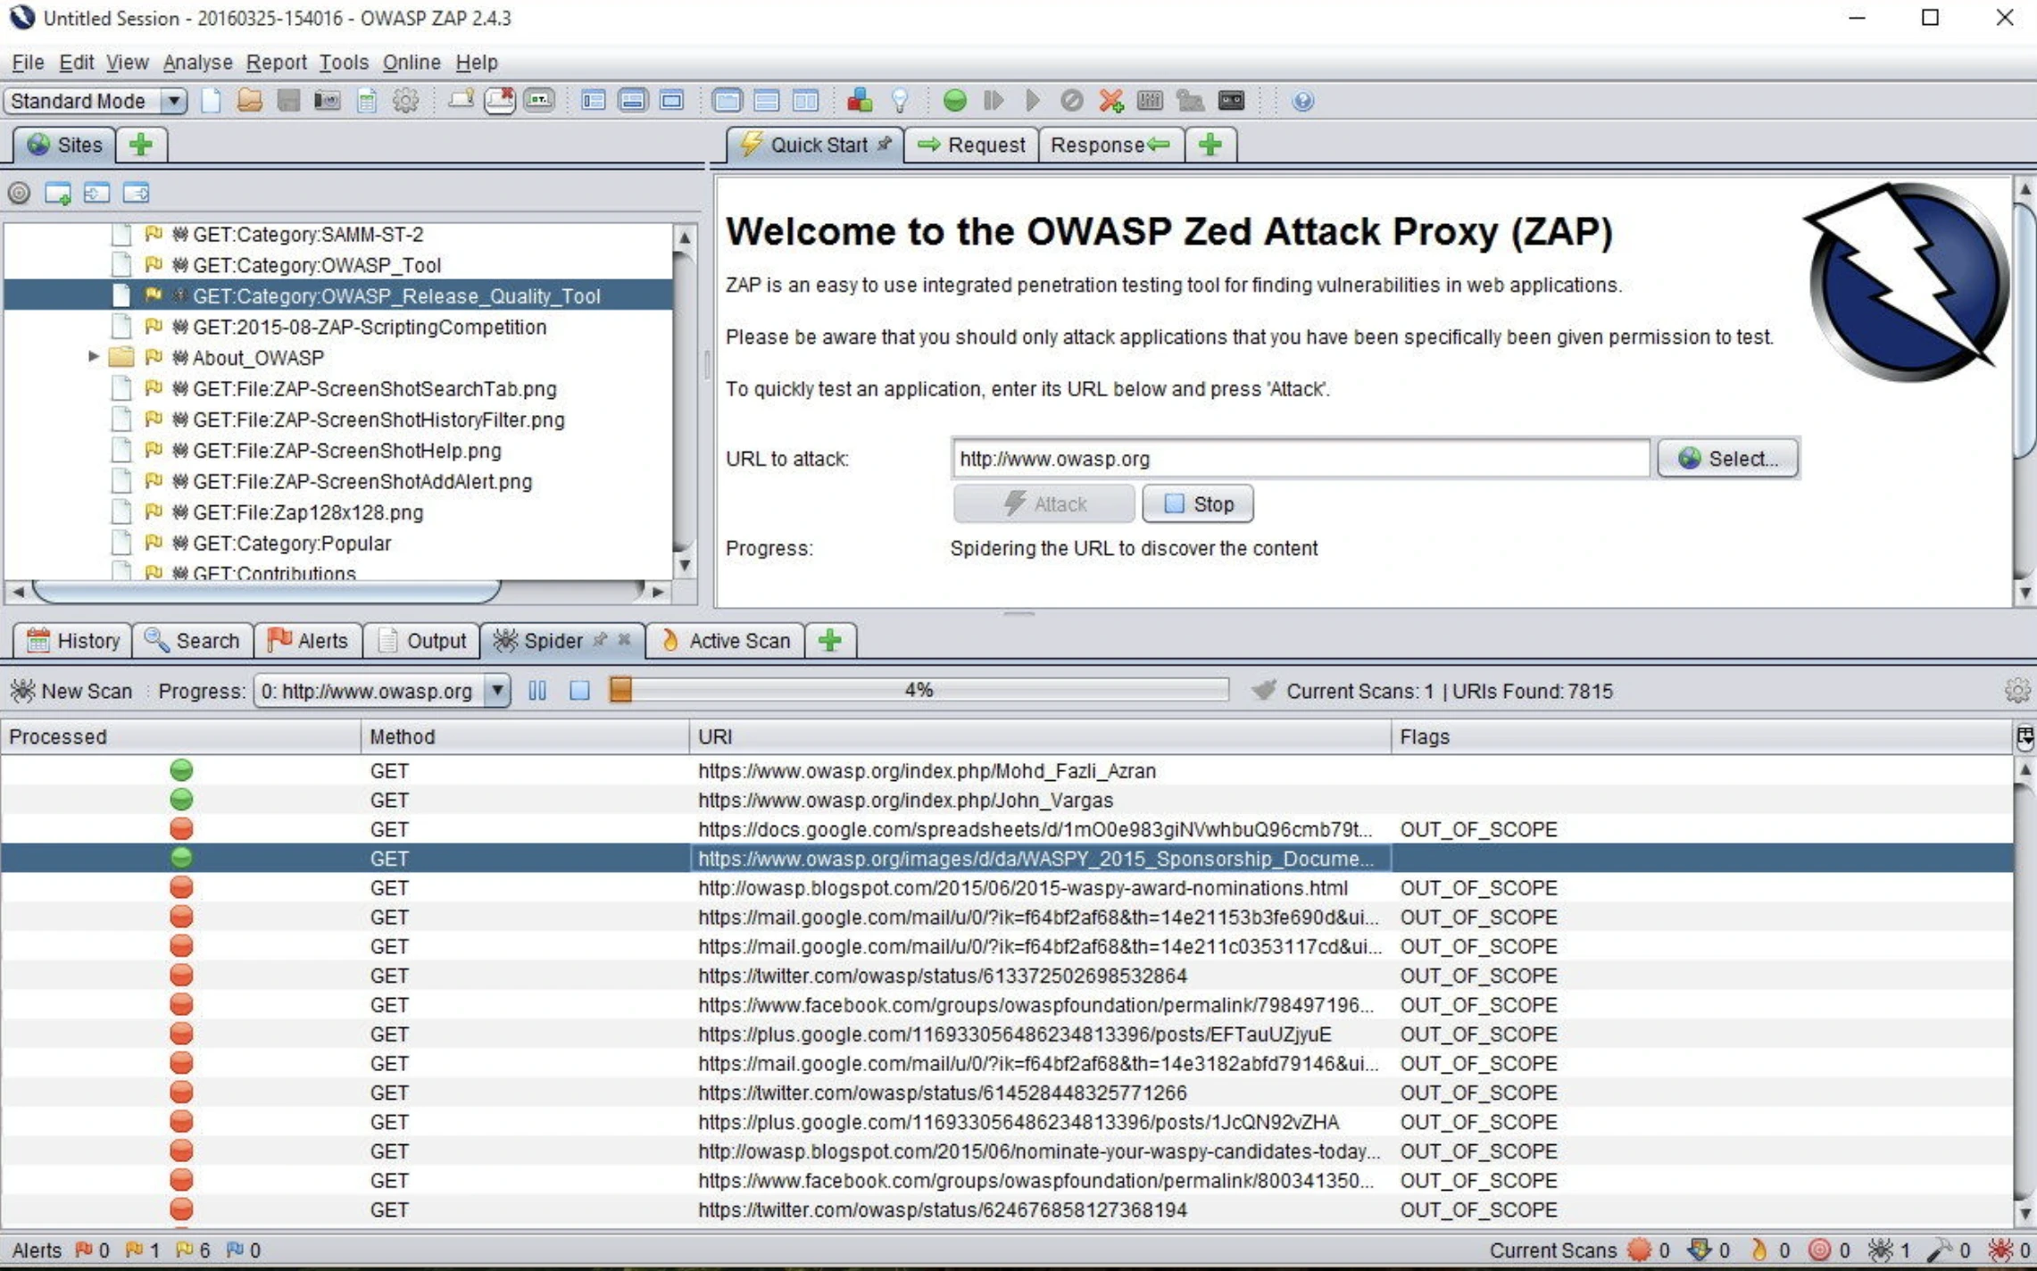Click the pause scan icon in Spider toolbar
Viewport: 2037px width, 1271px height.
click(x=536, y=691)
